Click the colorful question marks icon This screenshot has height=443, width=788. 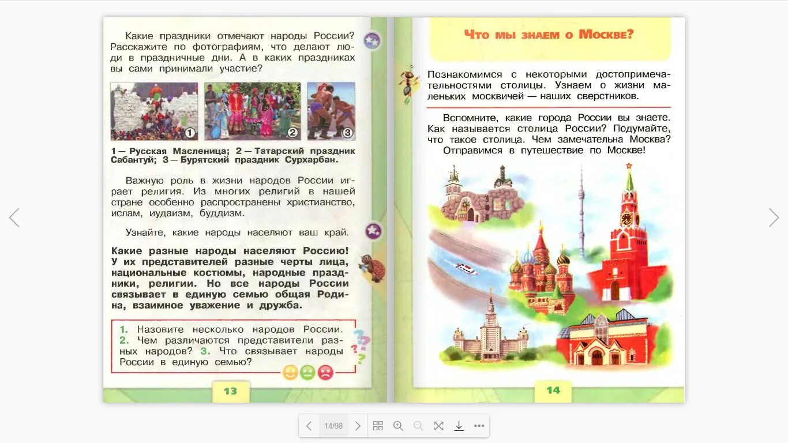tap(360, 346)
